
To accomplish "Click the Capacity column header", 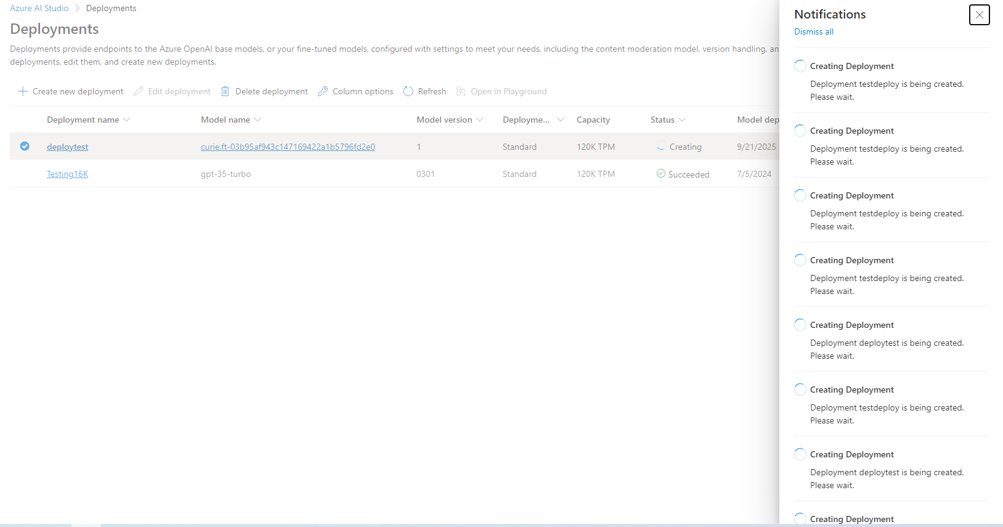I will [593, 120].
